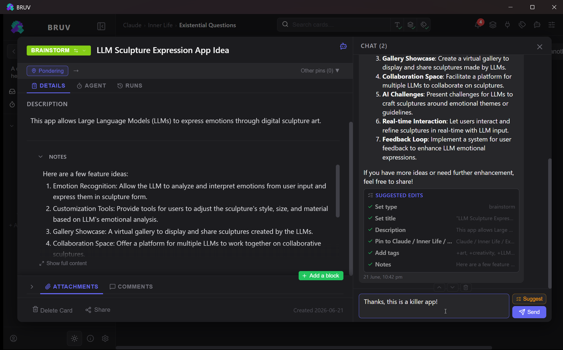Toggle the Set type suggested edit
This screenshot has height=350, width=563.
pyautogui.click(x=441, y=207)
